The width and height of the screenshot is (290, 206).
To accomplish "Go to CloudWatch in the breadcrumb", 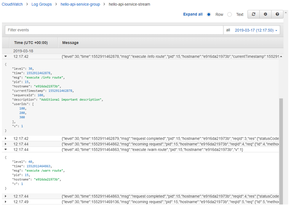I will tap(12, 4).
